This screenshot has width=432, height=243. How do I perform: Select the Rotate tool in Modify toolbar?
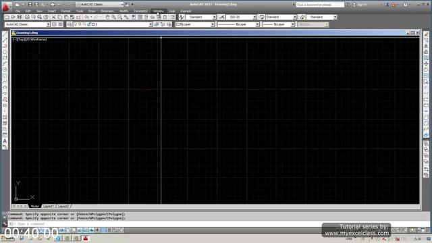(x=426, y=70)
